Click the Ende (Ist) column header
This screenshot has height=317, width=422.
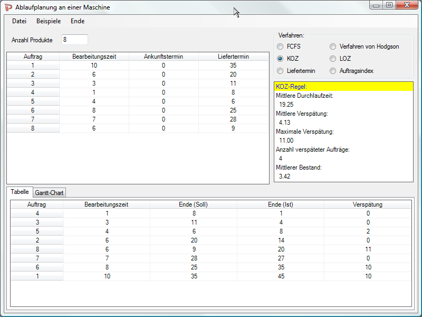280,204
